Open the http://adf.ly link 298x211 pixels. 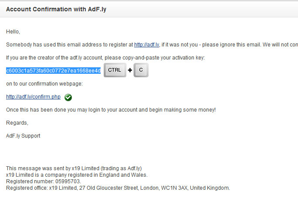tap(146, 45)
